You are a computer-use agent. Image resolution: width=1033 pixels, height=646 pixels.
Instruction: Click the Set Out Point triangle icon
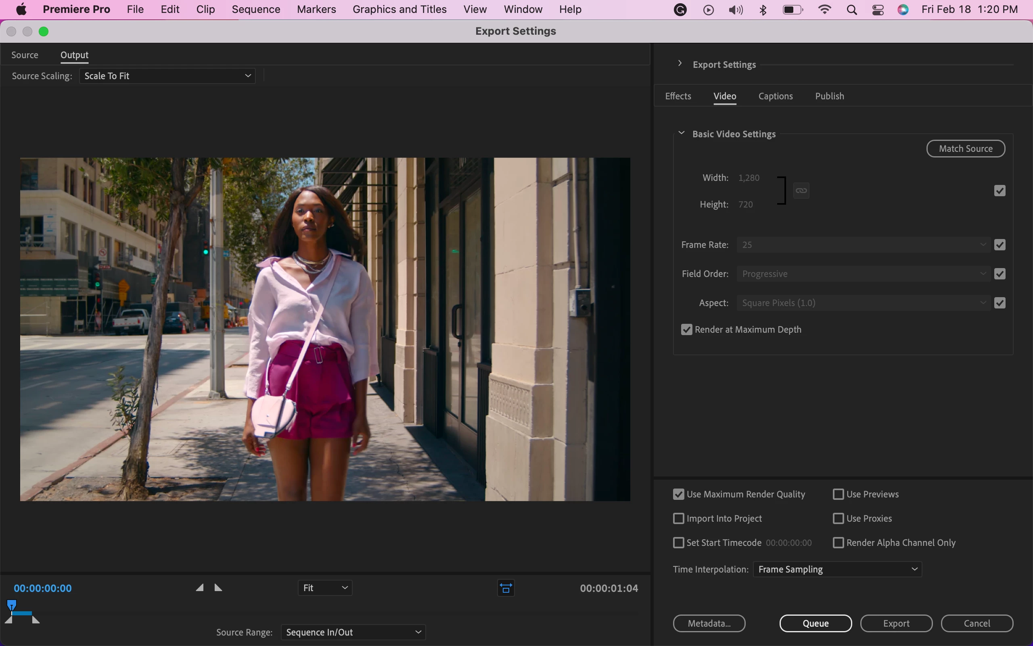coord(218,588)
